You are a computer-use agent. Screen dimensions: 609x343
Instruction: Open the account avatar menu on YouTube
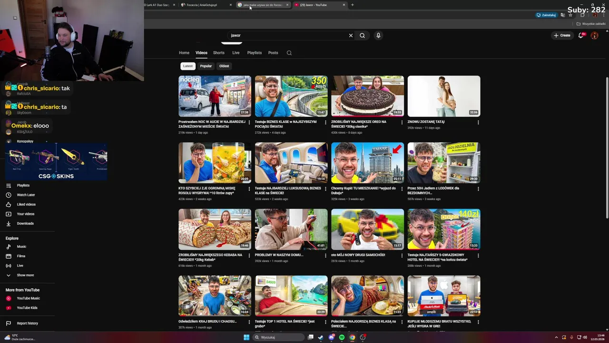594,35
